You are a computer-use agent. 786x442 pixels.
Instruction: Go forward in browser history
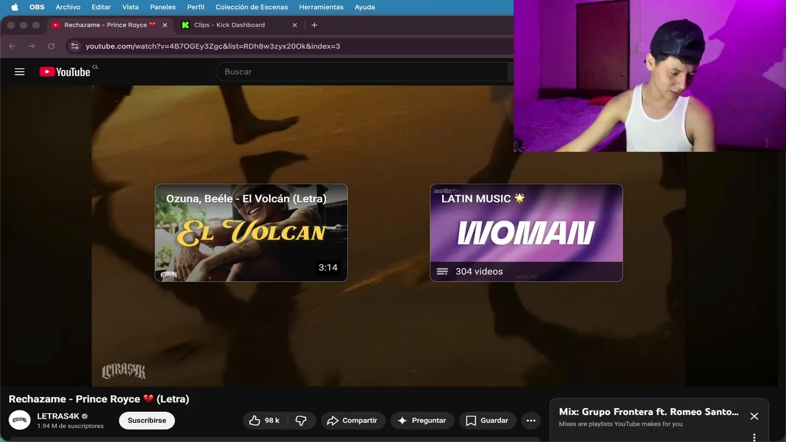click(32, 46)
